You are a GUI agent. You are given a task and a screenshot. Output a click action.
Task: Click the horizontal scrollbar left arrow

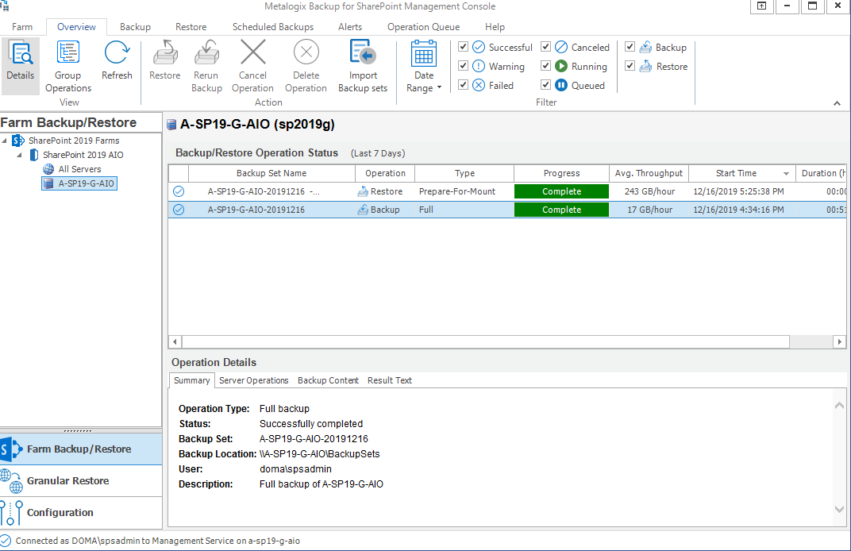[x=175, y=342]
